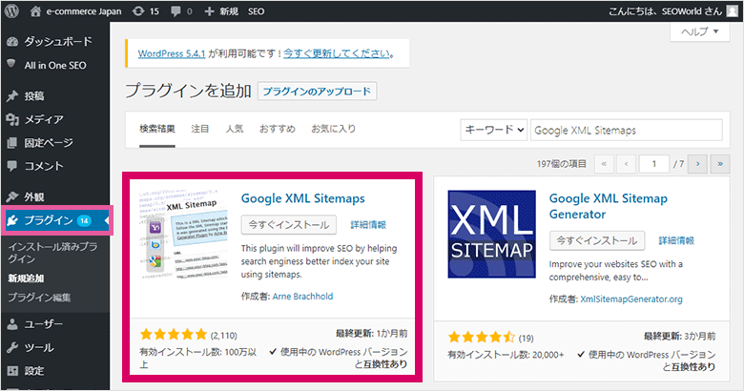Open 設定 settings in the sidebar
The height and width of the screenshot is (391, 744).
[55, 371]
